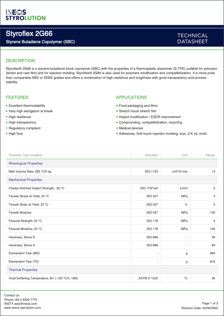Click the Page 1 of 3 indicator

click(210, 303)
